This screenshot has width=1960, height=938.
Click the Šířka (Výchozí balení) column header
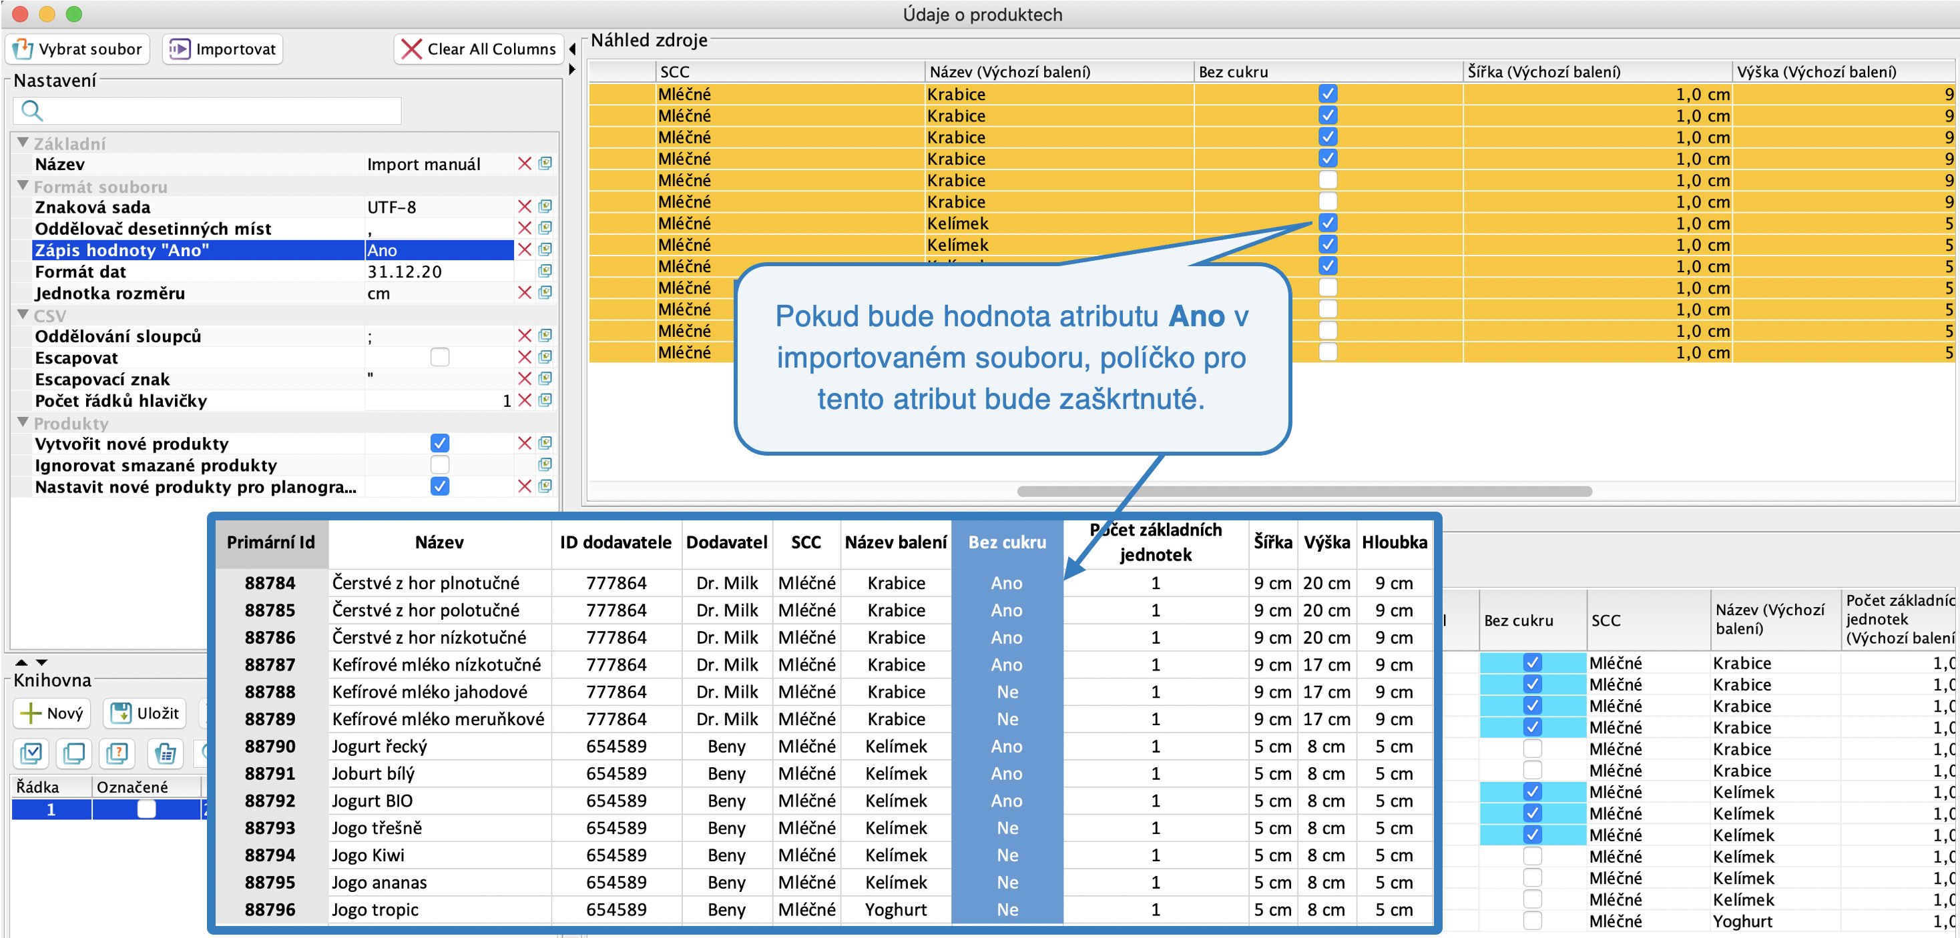point(1598,71)
